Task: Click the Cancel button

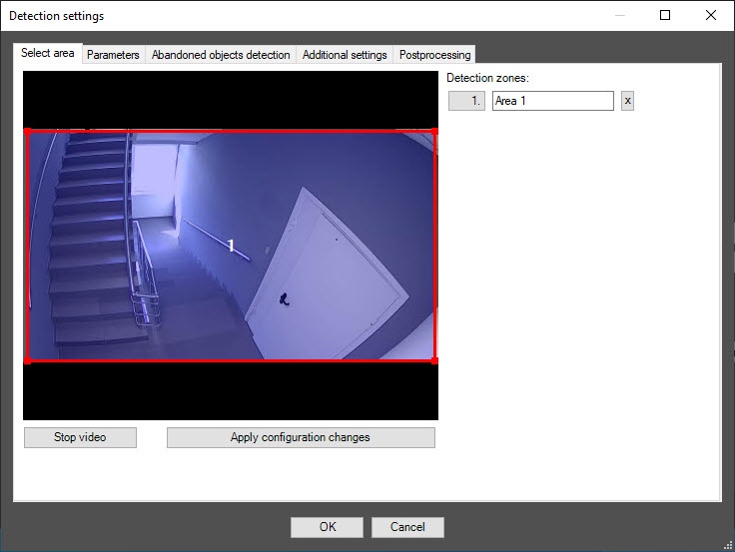Action: (407, 527)
